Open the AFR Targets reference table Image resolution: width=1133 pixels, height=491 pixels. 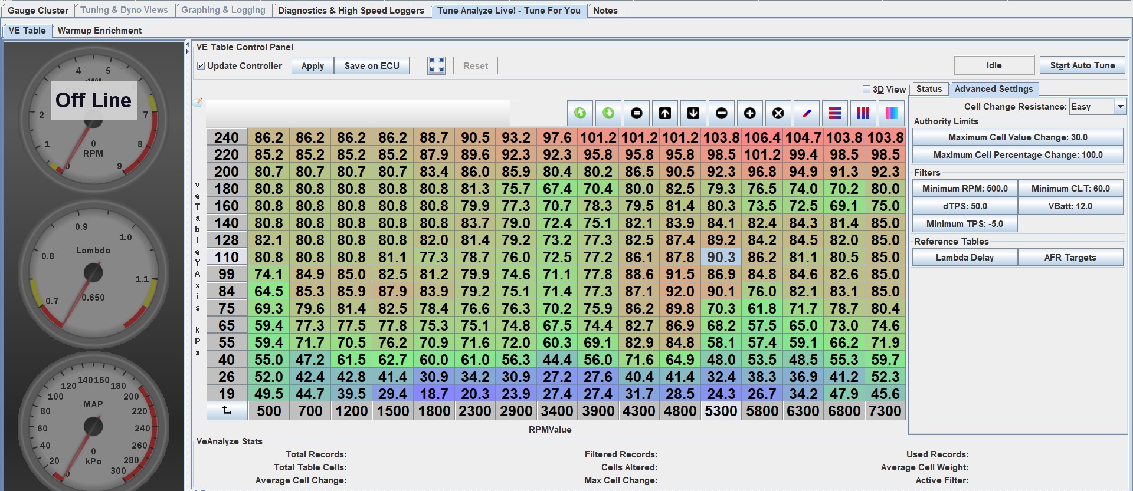pyautogui.click(x=1069, y=258)
